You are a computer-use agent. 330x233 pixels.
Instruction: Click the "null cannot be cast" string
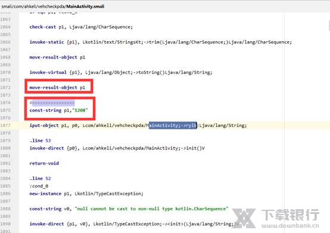pos(151,209)
